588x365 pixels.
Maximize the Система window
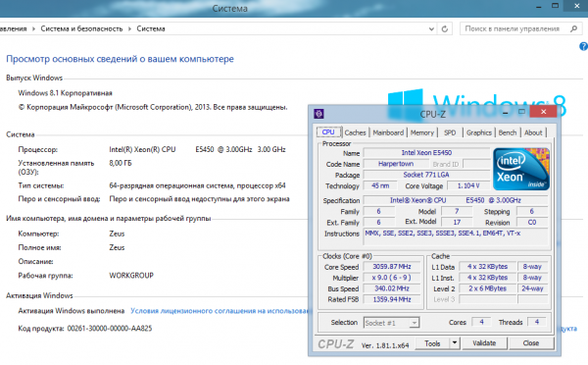(556, 6)
